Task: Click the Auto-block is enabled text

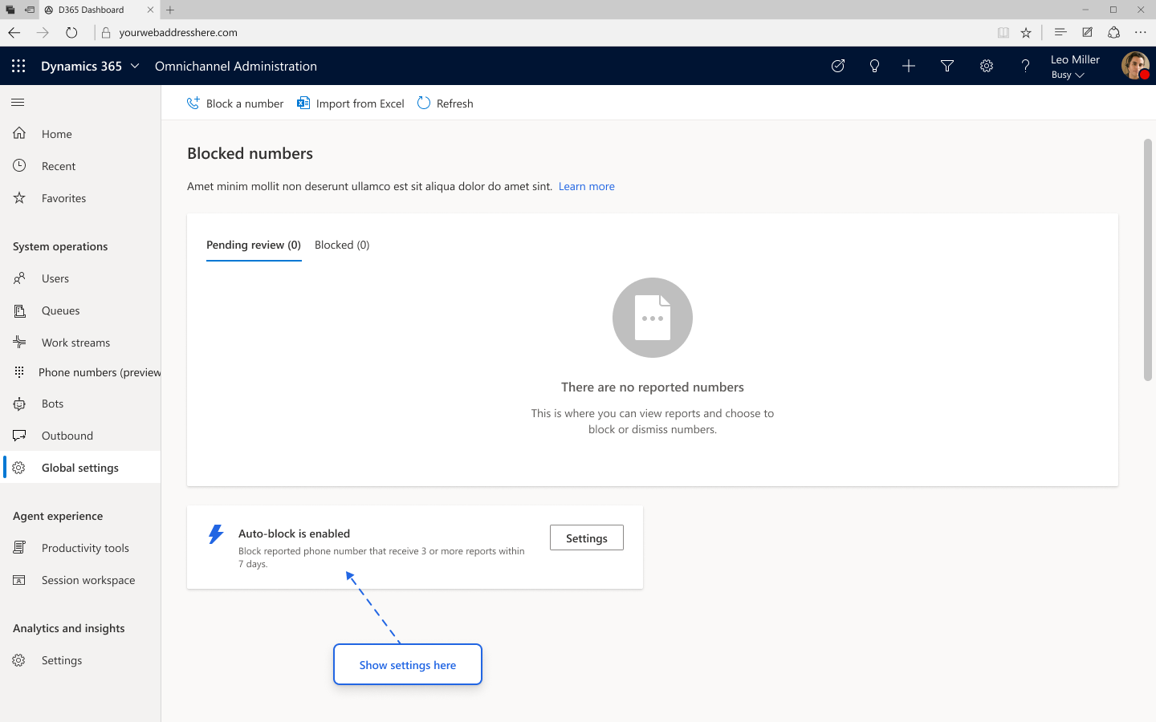Action: coord(294,533)
